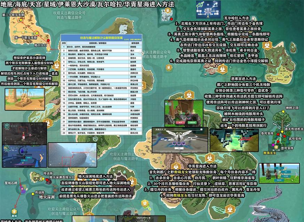Click the hexagon marker after 地火深渊地底进入方法 text
Image resolution: width=304 pixels, height=222 pixels.
pos(133,181)
